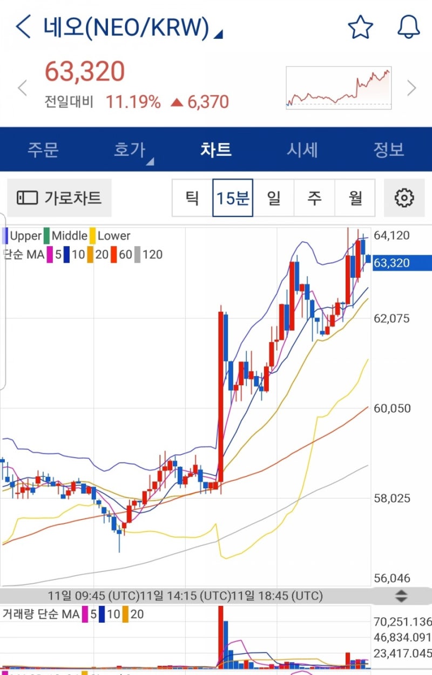Click the Lower band yellow color swatch

pyautogui.click(x=93, y=236)
